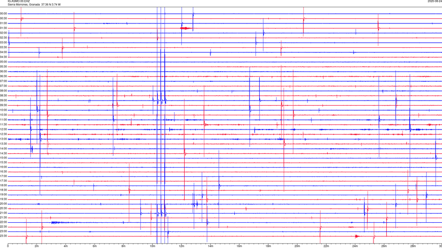Click the '2m' x-axis tick label
Screen dimensions: 442x248
tap(37, 246)
